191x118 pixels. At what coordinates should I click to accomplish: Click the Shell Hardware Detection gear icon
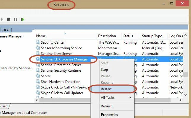point(38,82)
